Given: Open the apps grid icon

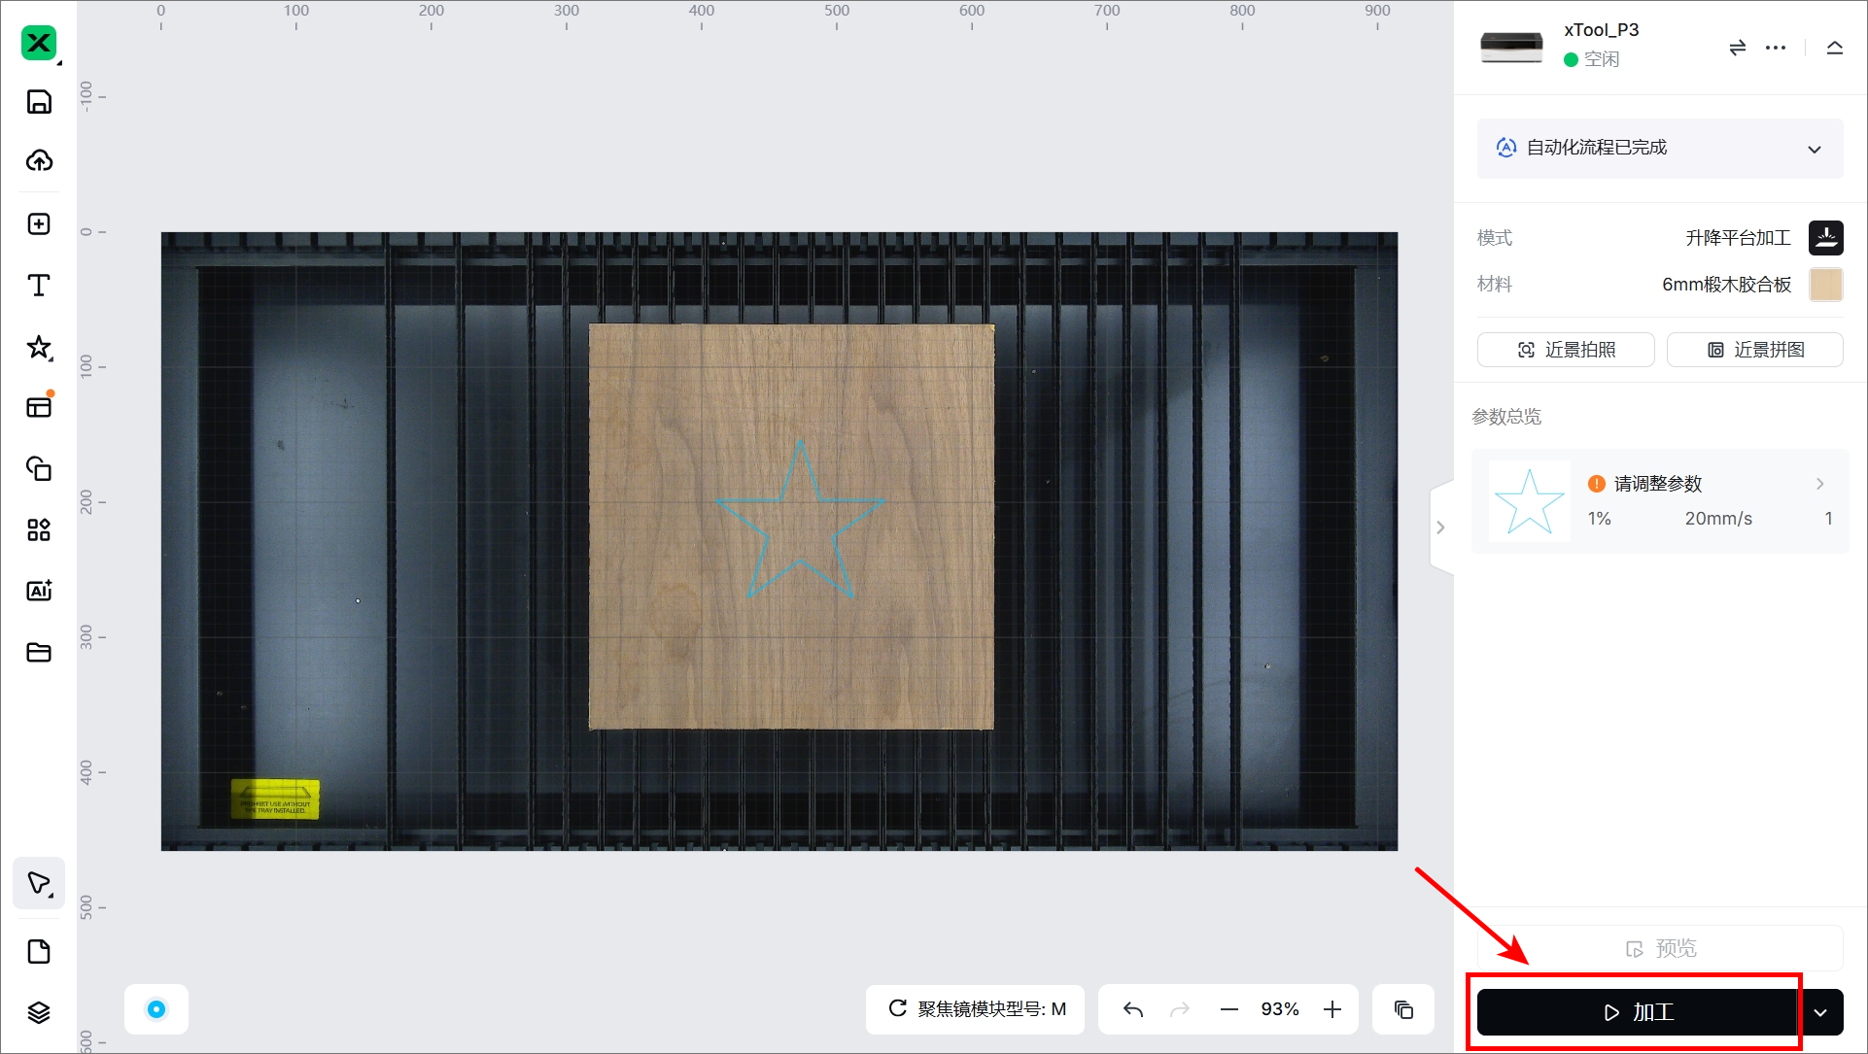Looking at the screenshot, I should 39,529.
